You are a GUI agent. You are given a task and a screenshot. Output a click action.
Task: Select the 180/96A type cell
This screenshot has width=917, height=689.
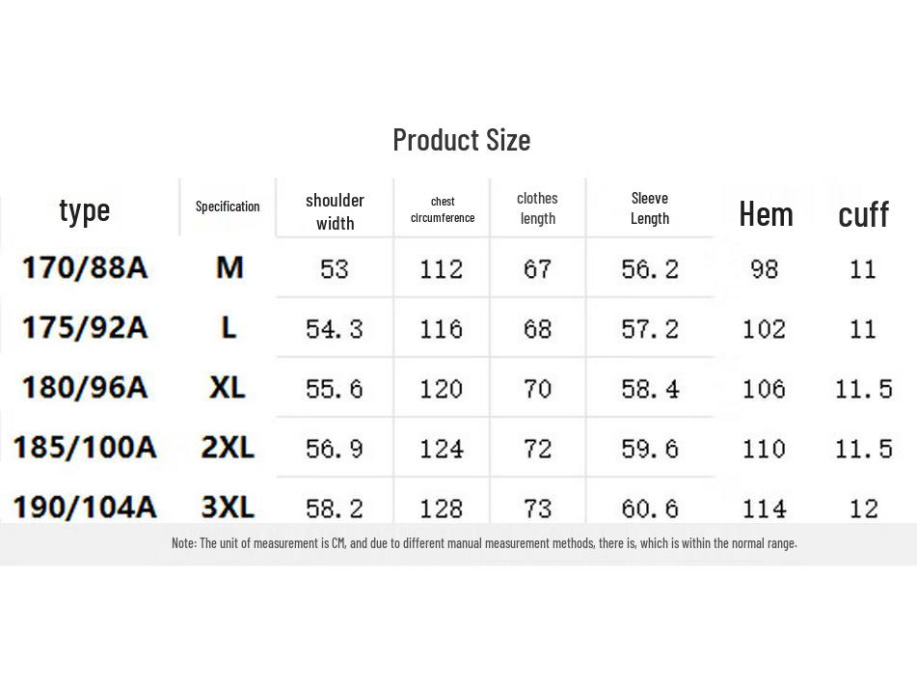coord(85,387)
